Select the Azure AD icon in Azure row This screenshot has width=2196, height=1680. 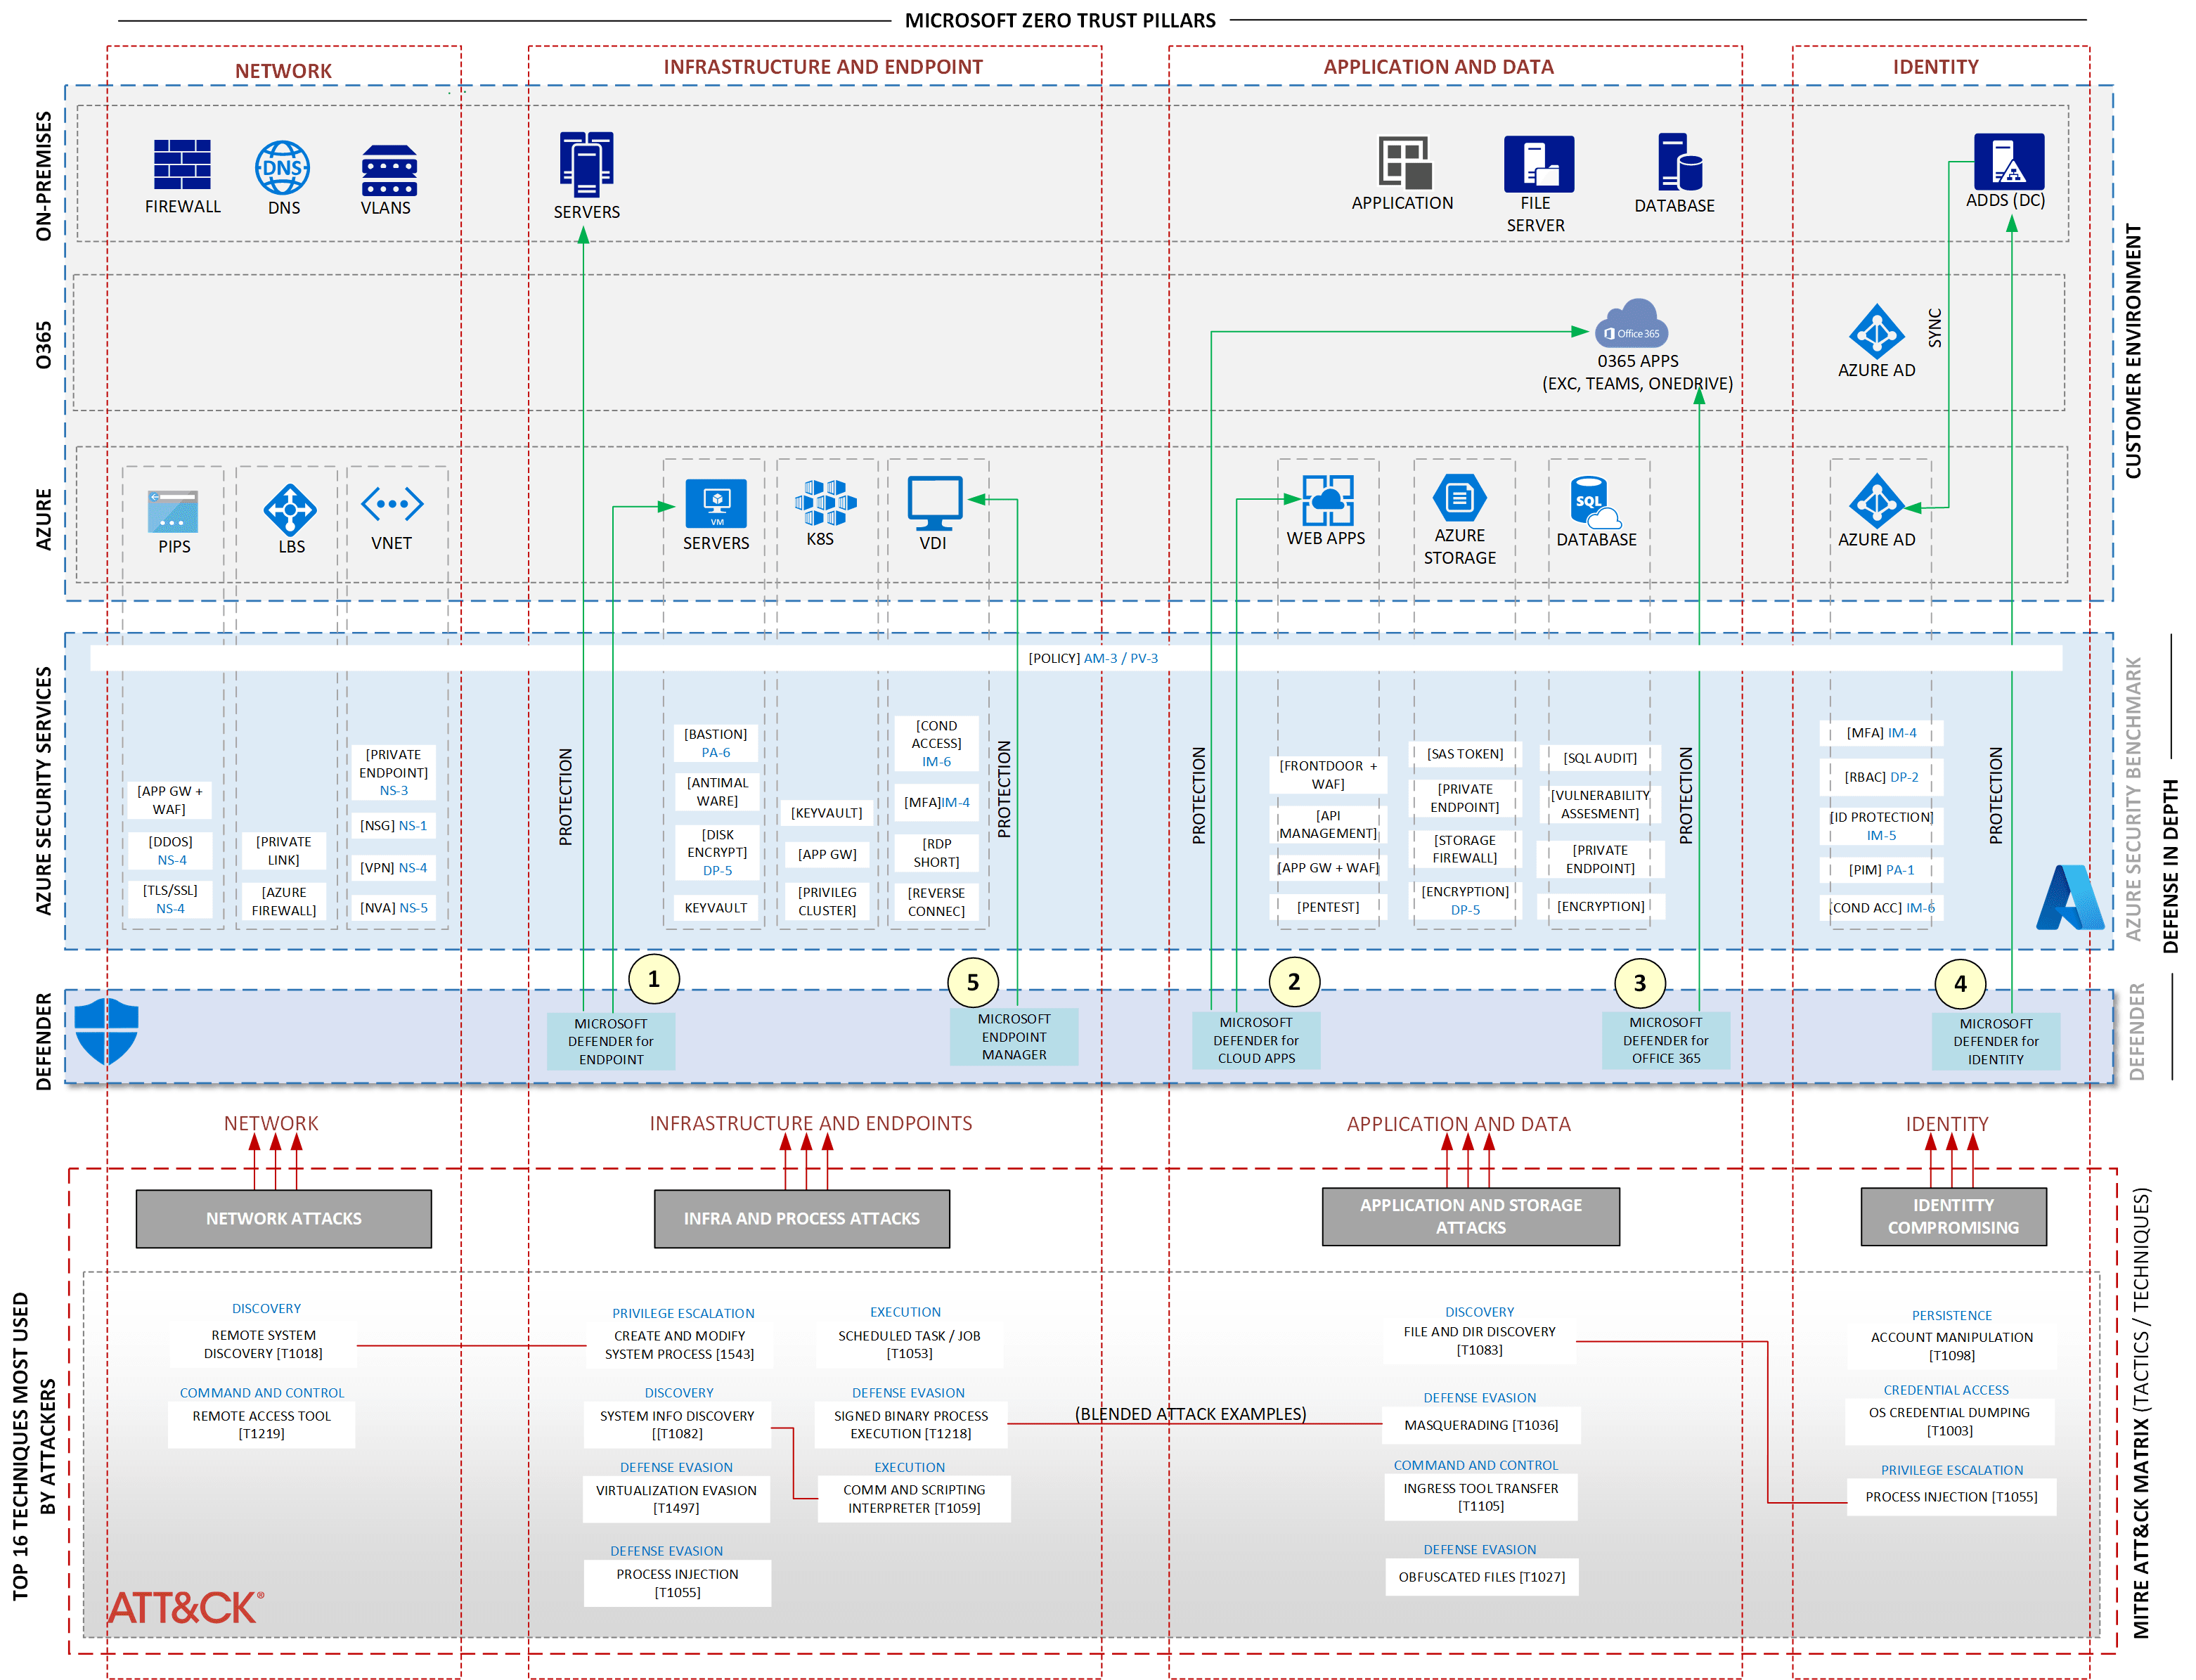(x=1876, y=501)
